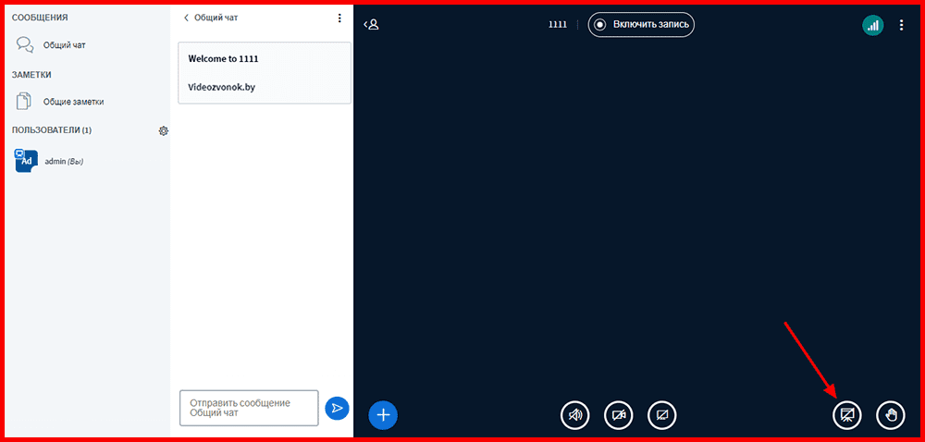Click the 1111 meeting title
925x442 pixels.
557,24
